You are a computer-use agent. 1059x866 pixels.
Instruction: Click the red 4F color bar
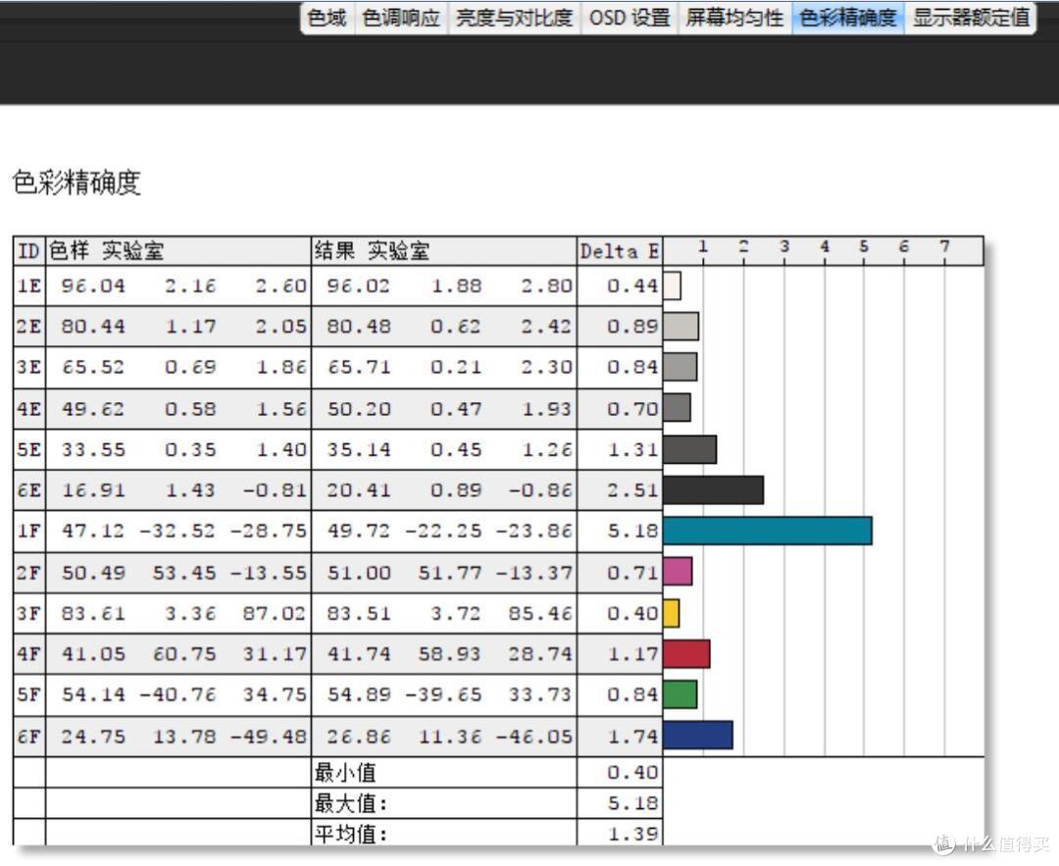[x=686, y=654]
